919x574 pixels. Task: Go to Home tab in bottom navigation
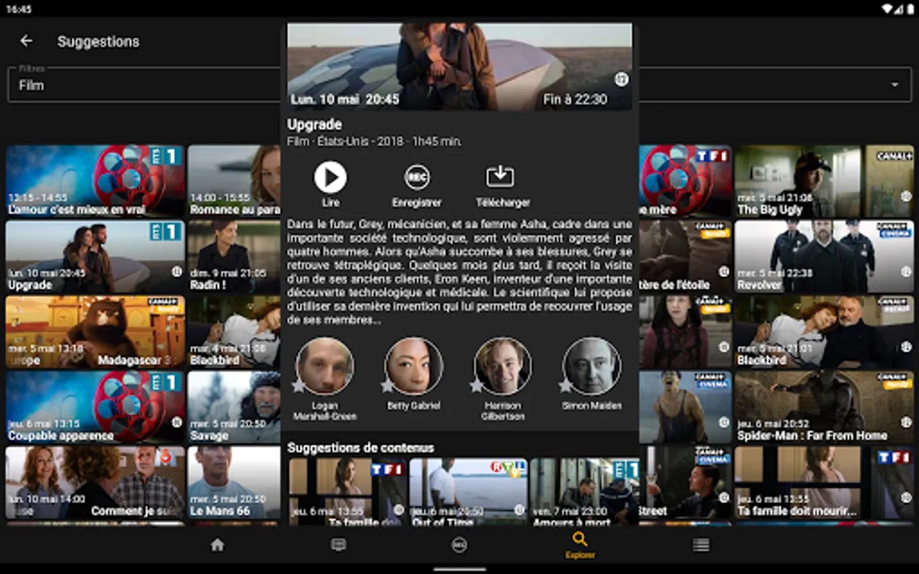(x=218, y=545)
